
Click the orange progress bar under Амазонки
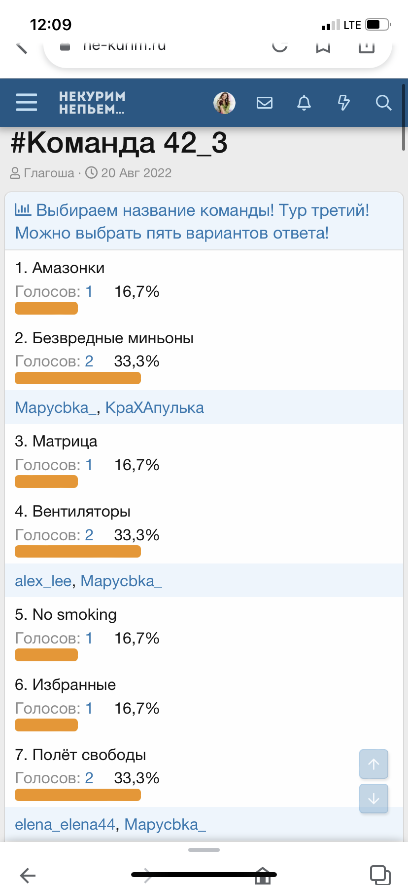(46, 308)
